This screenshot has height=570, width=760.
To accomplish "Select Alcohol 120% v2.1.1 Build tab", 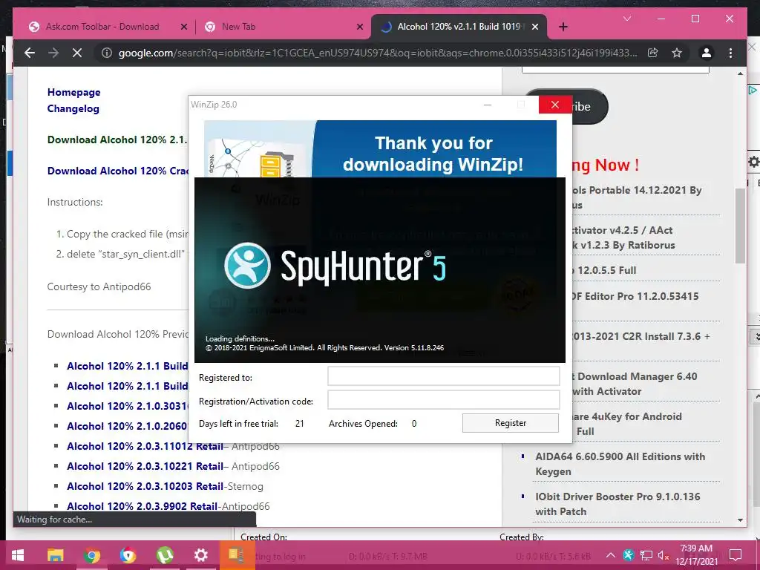I will (x=459, y=27).
